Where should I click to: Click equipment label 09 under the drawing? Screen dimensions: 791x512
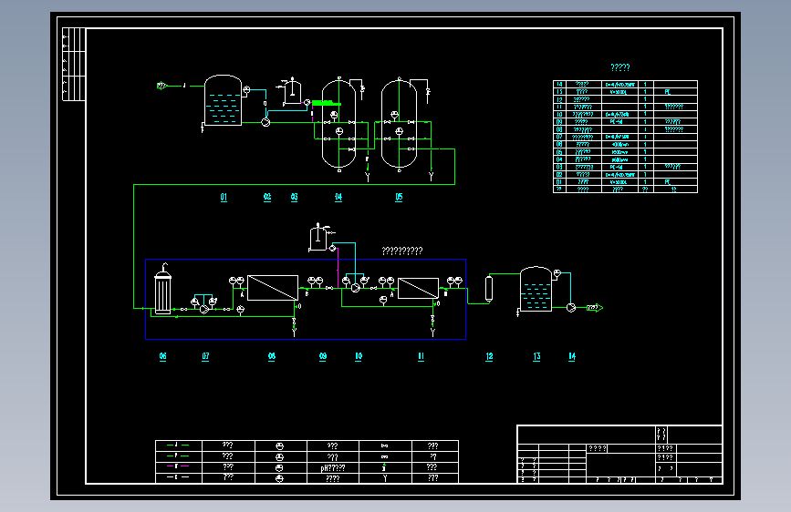tap(323, 356)
